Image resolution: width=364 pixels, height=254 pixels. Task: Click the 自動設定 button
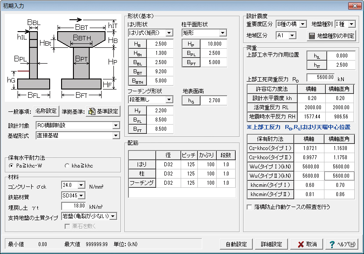coord(237,244)
